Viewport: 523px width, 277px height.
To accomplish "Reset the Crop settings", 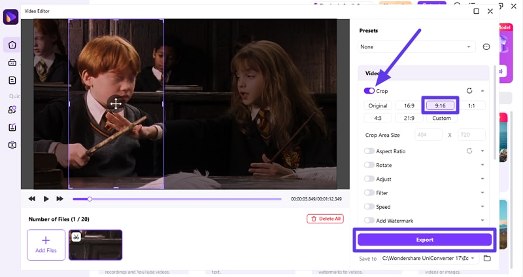I will [469, 90].
